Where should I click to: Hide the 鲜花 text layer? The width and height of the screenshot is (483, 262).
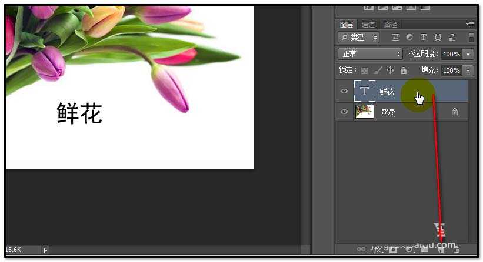coord(344,92)
